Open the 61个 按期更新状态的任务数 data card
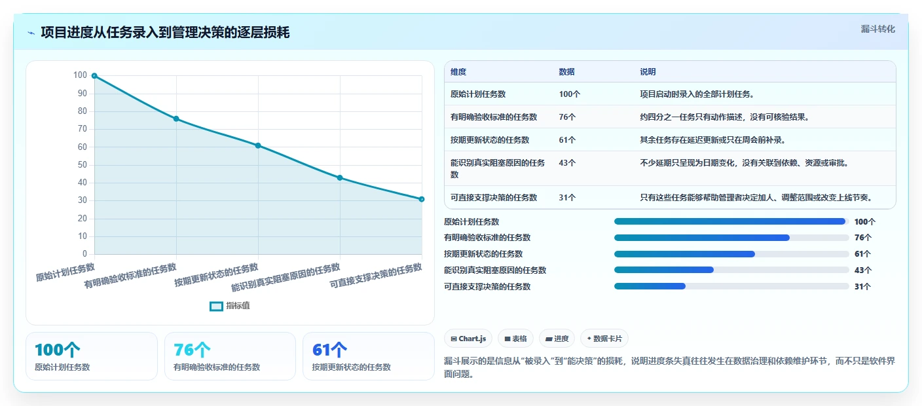This screenshot has width=922, height=406. coord(369,356)
